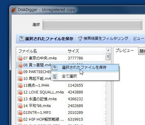Click size value 4243889
The width and height of the screenshot is (145, 125).
75,92
